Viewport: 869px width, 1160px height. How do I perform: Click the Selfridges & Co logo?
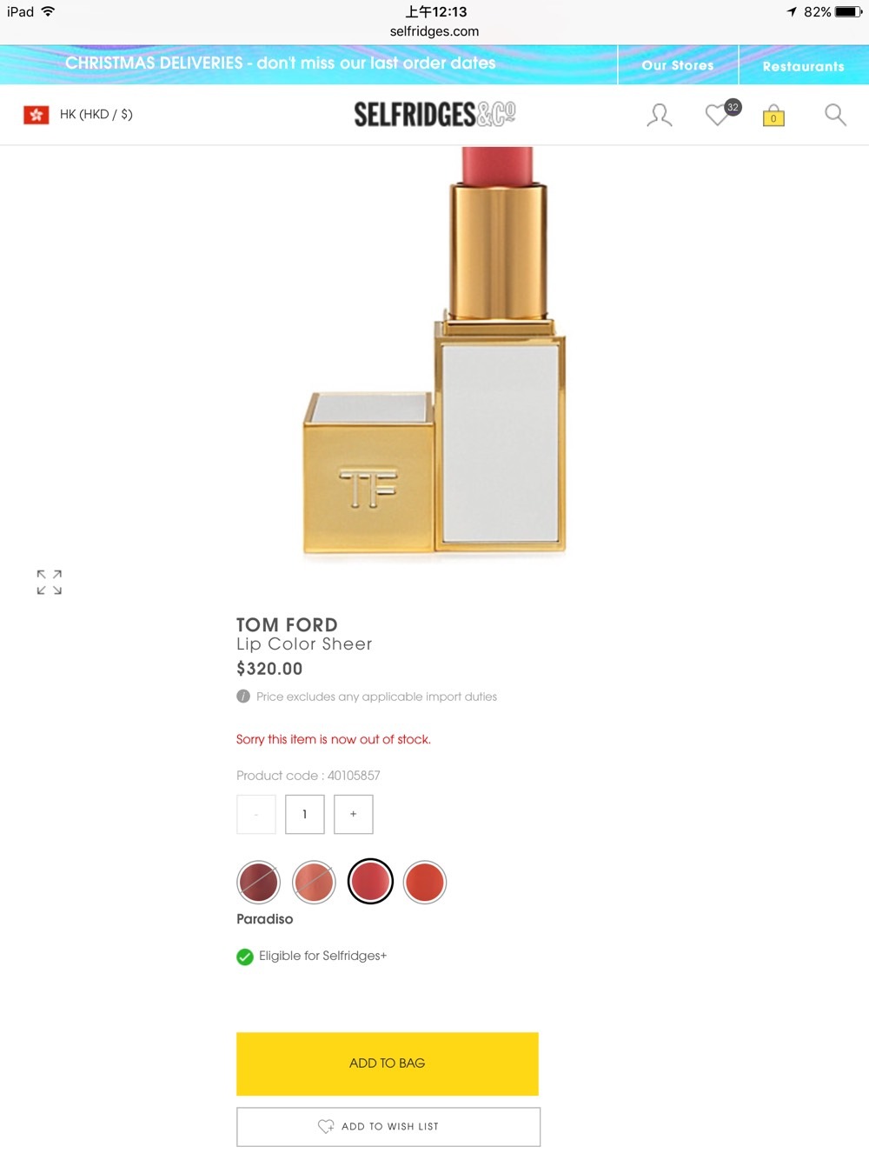(x=434, y=114)
